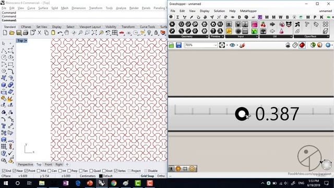Image resolution: width=334 pixels, height=188 pixels.
Task: Switch to the Perspective viewport tab
Action: point(26,164)
